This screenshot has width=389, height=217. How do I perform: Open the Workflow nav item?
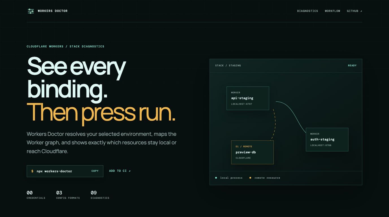tap(332, 11)
